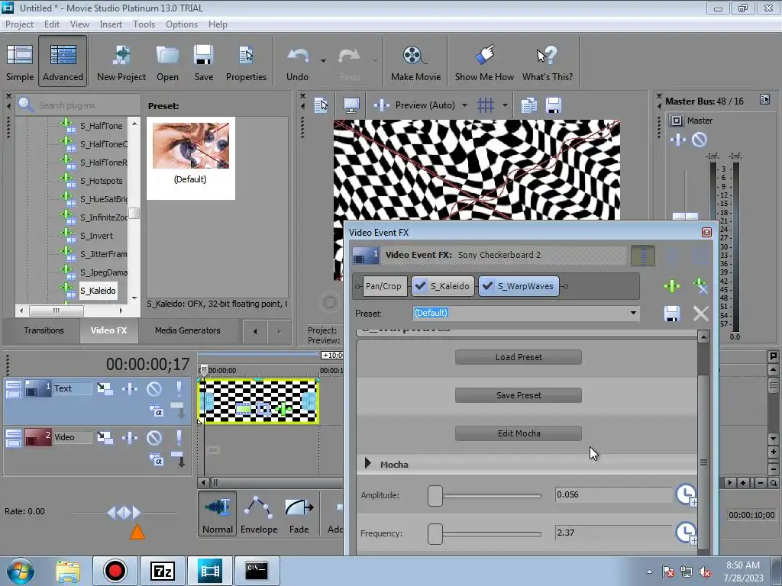782x586 pixels.
Task: Open the Preset dropdown in Video Event FX
Action: (633, 313)
